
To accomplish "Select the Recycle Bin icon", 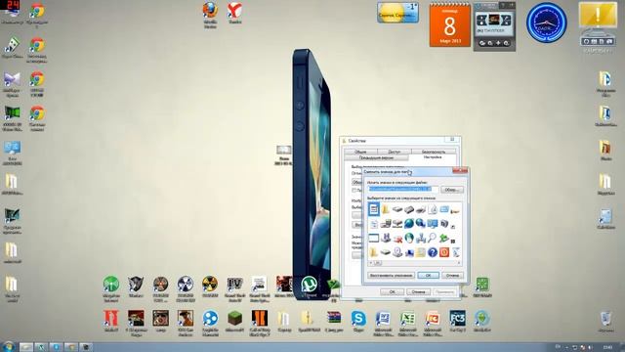I will pos(605,322).
